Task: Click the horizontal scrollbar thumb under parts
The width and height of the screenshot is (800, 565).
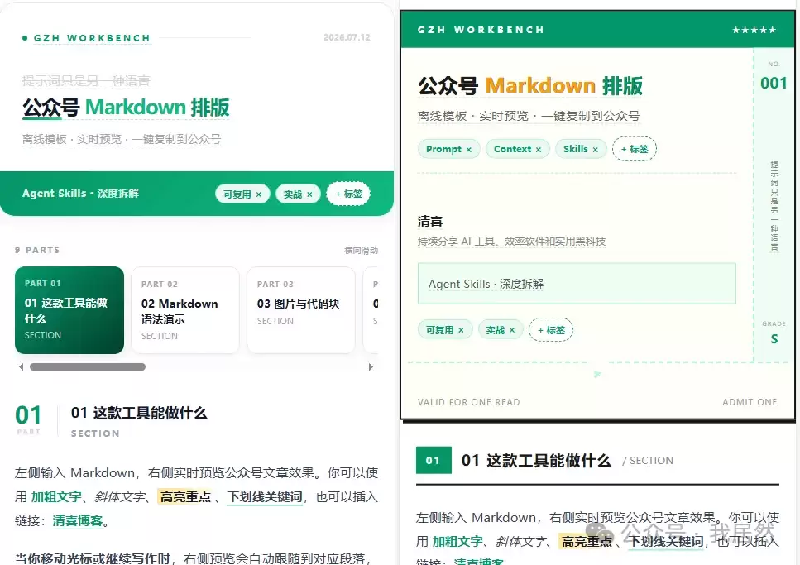Action: coord(87,367)
